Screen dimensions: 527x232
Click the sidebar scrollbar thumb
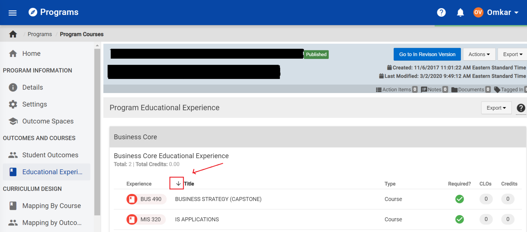click(x=97, y=132)
